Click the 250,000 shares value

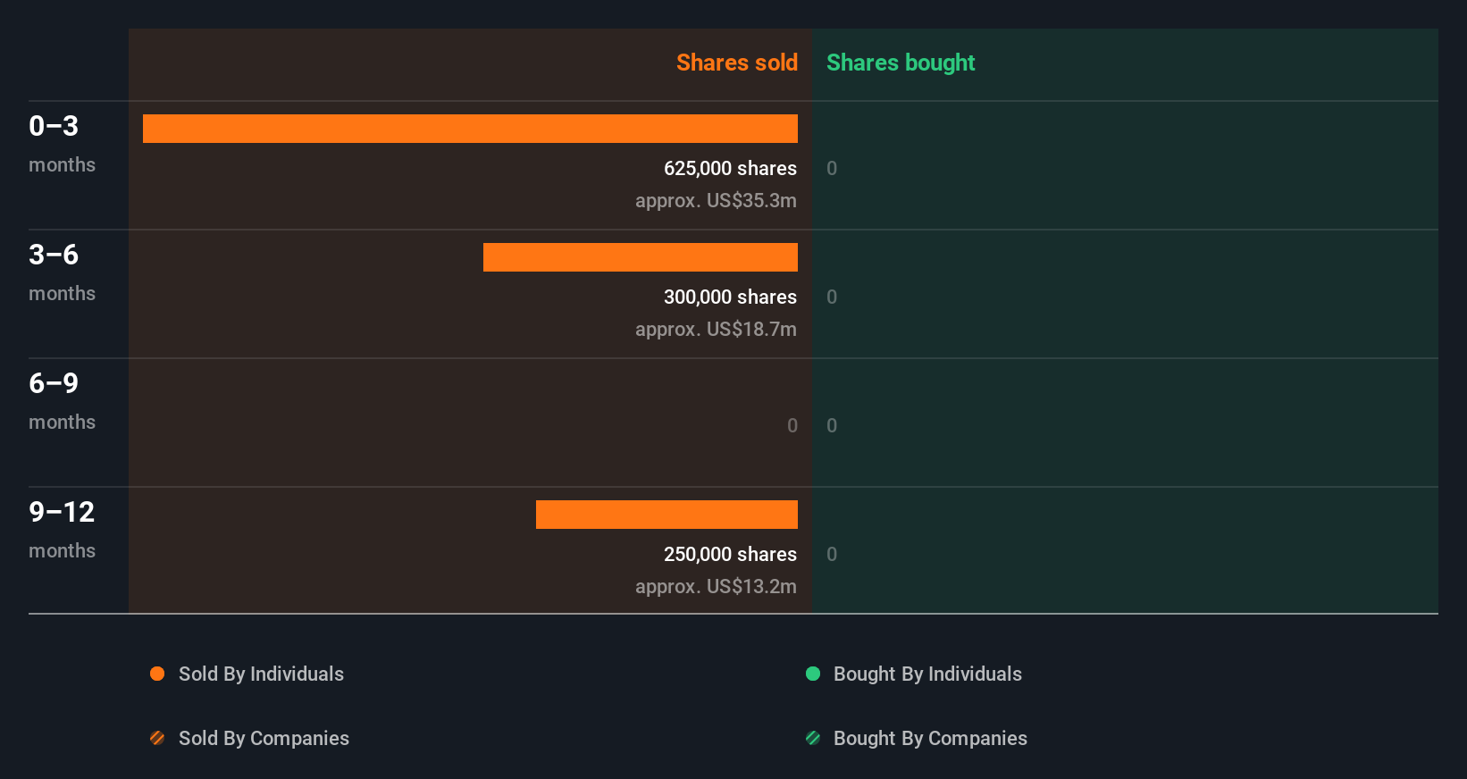[730, 554]
